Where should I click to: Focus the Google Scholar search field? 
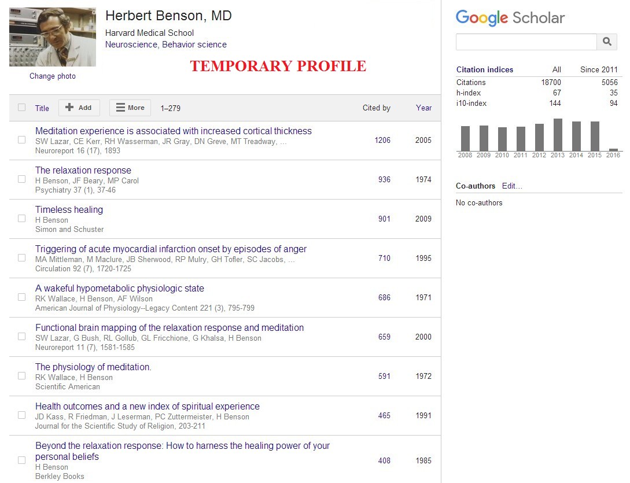[x=526, y=42]
